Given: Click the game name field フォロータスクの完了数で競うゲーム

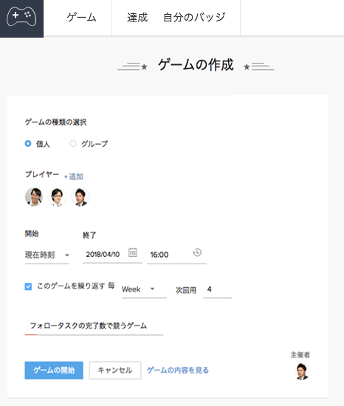Looking at the screenshot, I should pyautogui.click(x=94, y=326).
